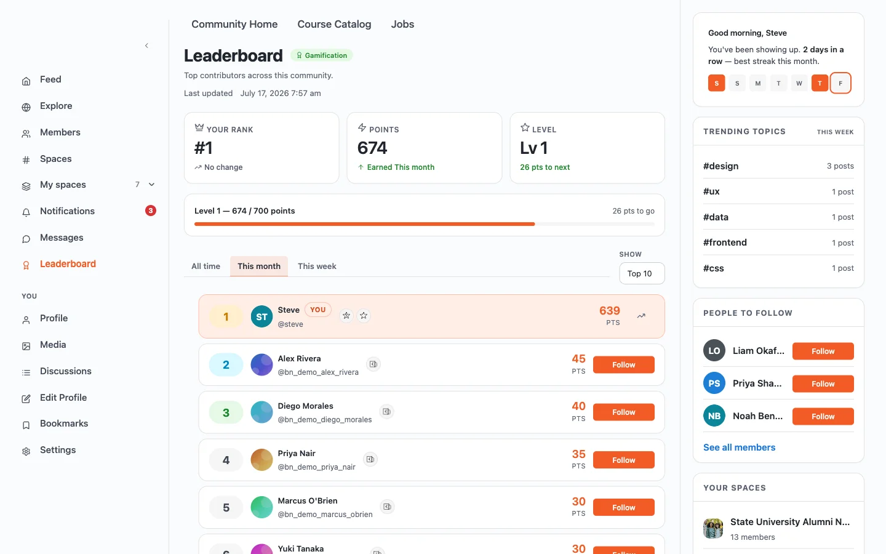
Task: Open Jobs in top navigation
Action: (x=402, y=24)
